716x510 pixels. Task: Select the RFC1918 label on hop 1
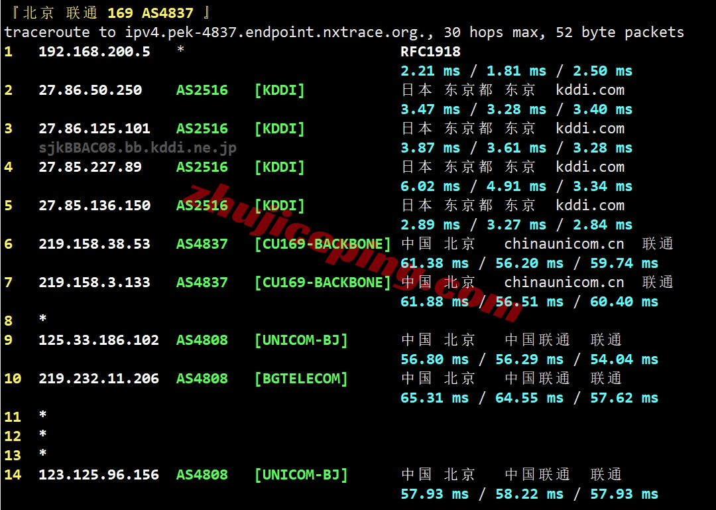(431, 52)
